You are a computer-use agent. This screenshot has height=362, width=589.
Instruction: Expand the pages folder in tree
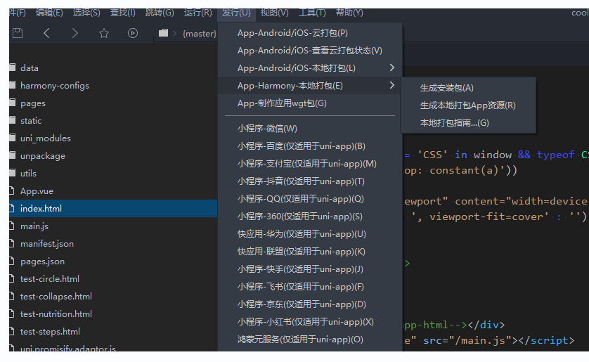(x=32, y=103)
